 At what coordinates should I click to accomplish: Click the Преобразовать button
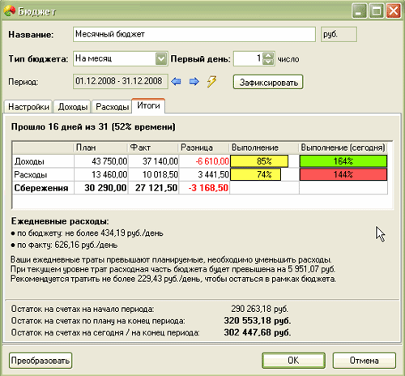40,361
